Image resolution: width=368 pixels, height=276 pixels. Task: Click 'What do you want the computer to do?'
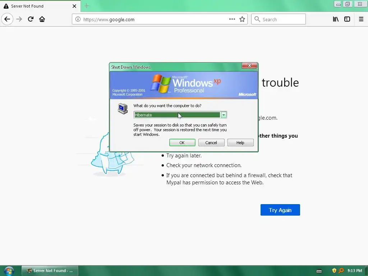tap(167, 106)
